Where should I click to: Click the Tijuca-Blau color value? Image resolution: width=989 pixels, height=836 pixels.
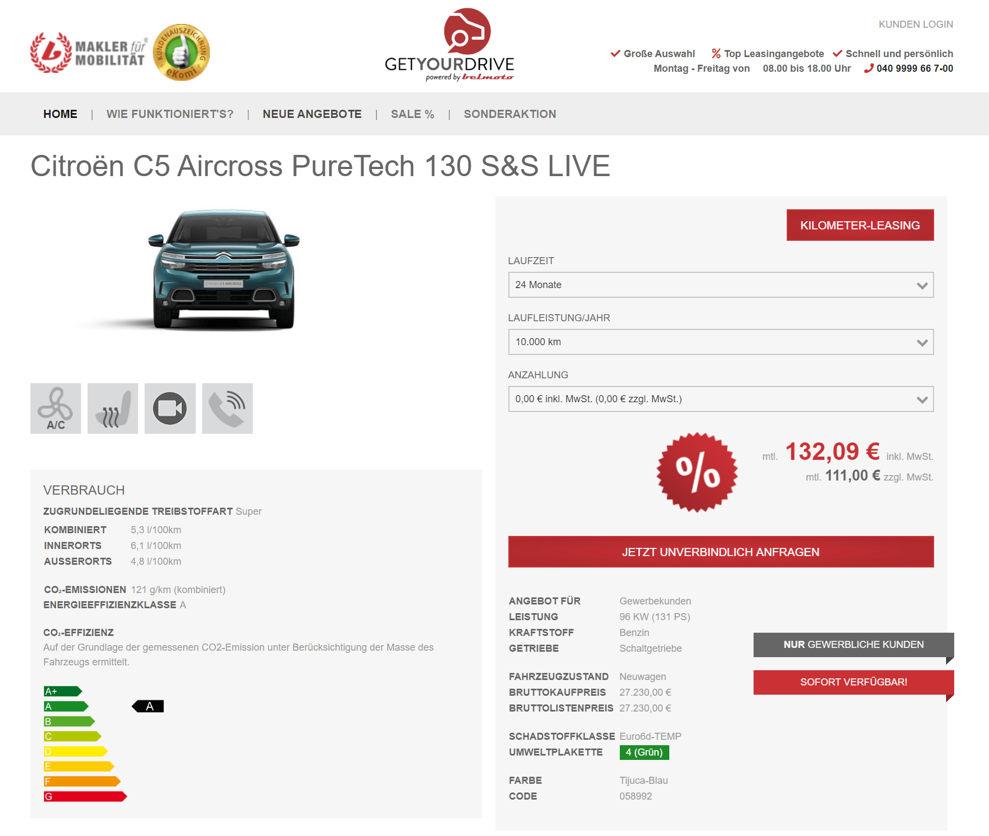(x=644, y=781)
